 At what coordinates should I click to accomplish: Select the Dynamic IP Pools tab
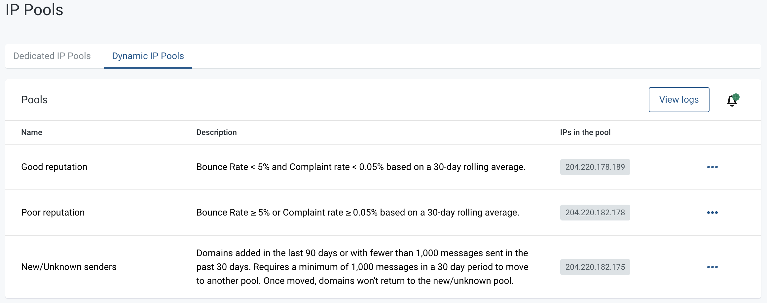pos(148,56)
